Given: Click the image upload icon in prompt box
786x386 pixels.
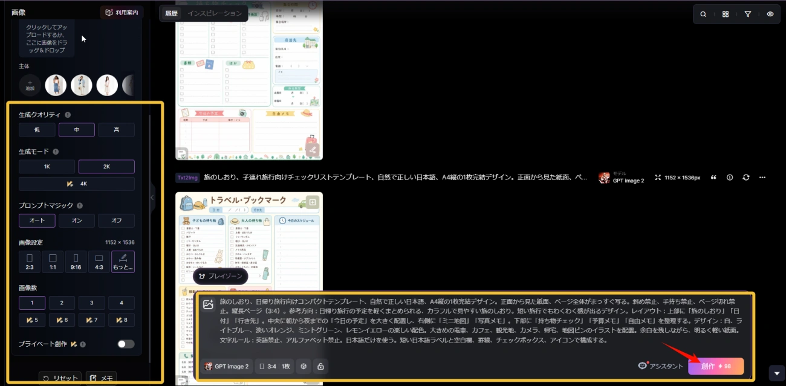Looking at the screenshot, I should (x=208, y=304).
